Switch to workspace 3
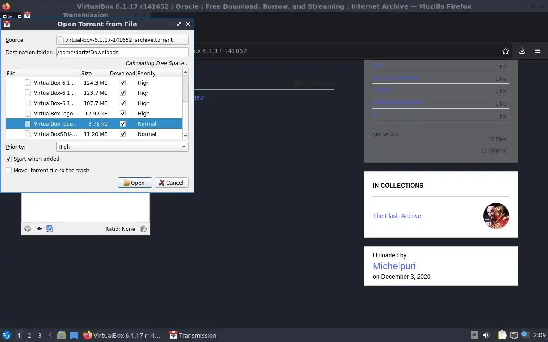 pyautogui.click(x=39, y=336)
